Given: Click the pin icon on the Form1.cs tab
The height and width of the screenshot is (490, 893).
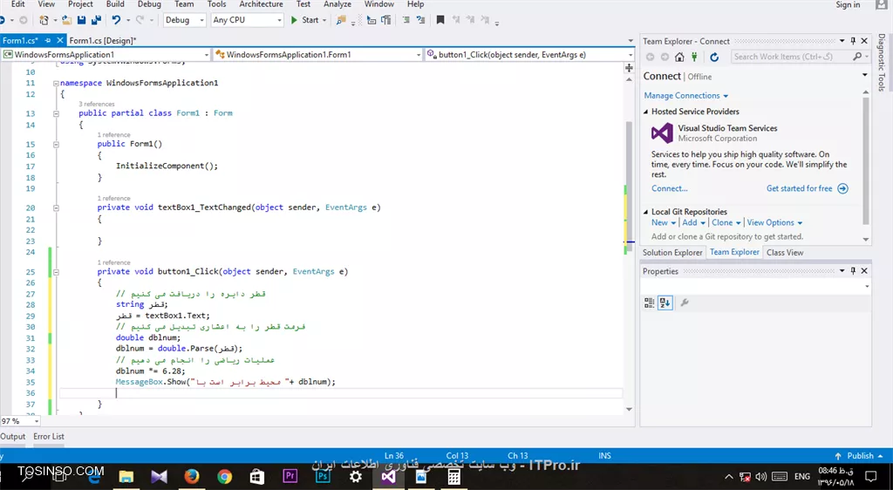Looking at the screenshot, I should [x=48, y=40].
